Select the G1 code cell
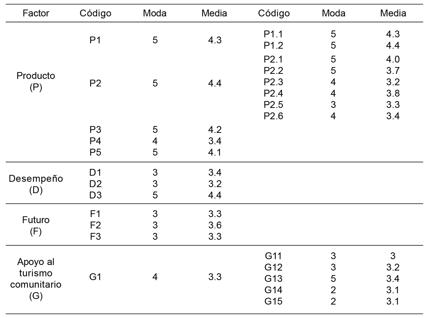 pos(95,277)
